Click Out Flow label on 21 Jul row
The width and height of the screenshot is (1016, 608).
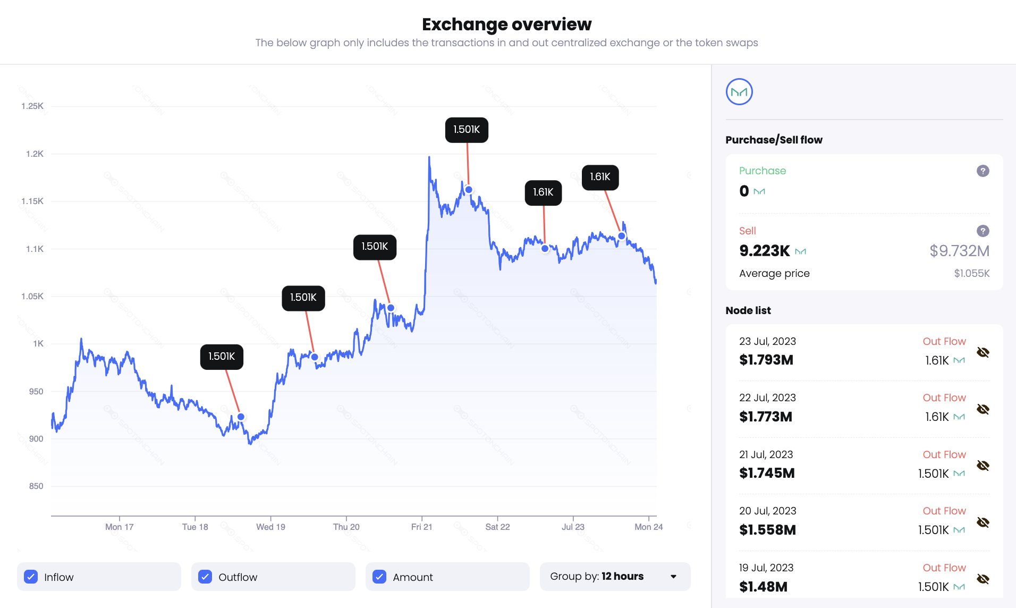click(x=944, y=455)
